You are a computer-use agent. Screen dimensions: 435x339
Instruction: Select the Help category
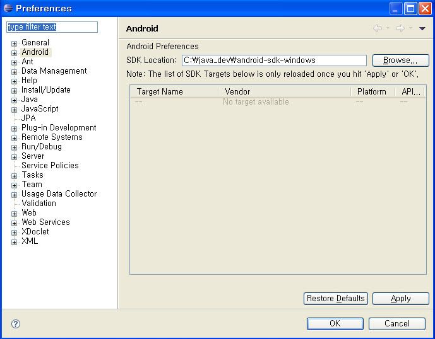click(29, 80)
